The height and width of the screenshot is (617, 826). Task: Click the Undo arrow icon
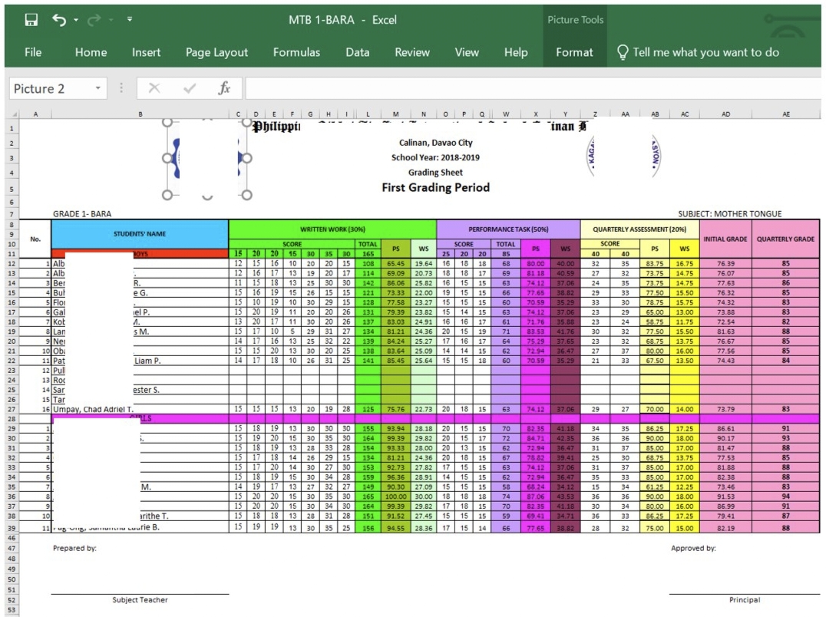tap(59, 20)
